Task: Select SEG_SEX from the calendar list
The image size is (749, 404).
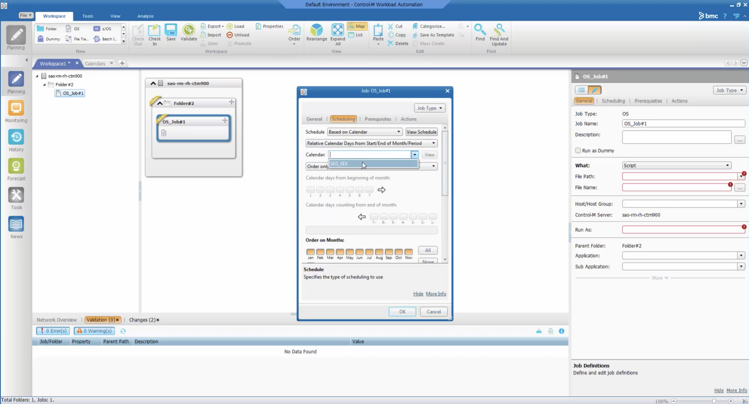Action: tap(373, 164)
